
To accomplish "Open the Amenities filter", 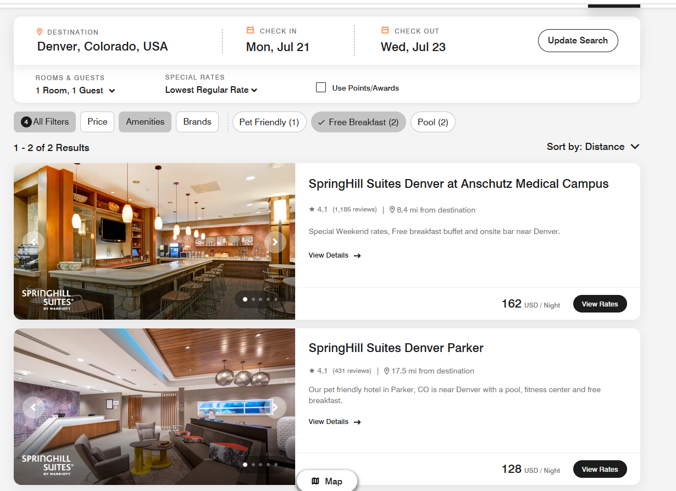I will pyautogui.click(x=145, y=122).
